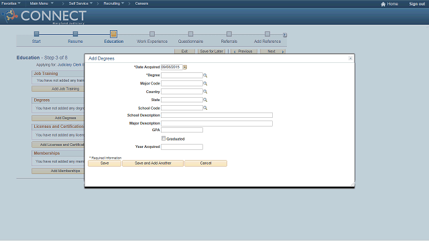Click the Referrals step label
429x241 pixels.
tap(229, 42)
